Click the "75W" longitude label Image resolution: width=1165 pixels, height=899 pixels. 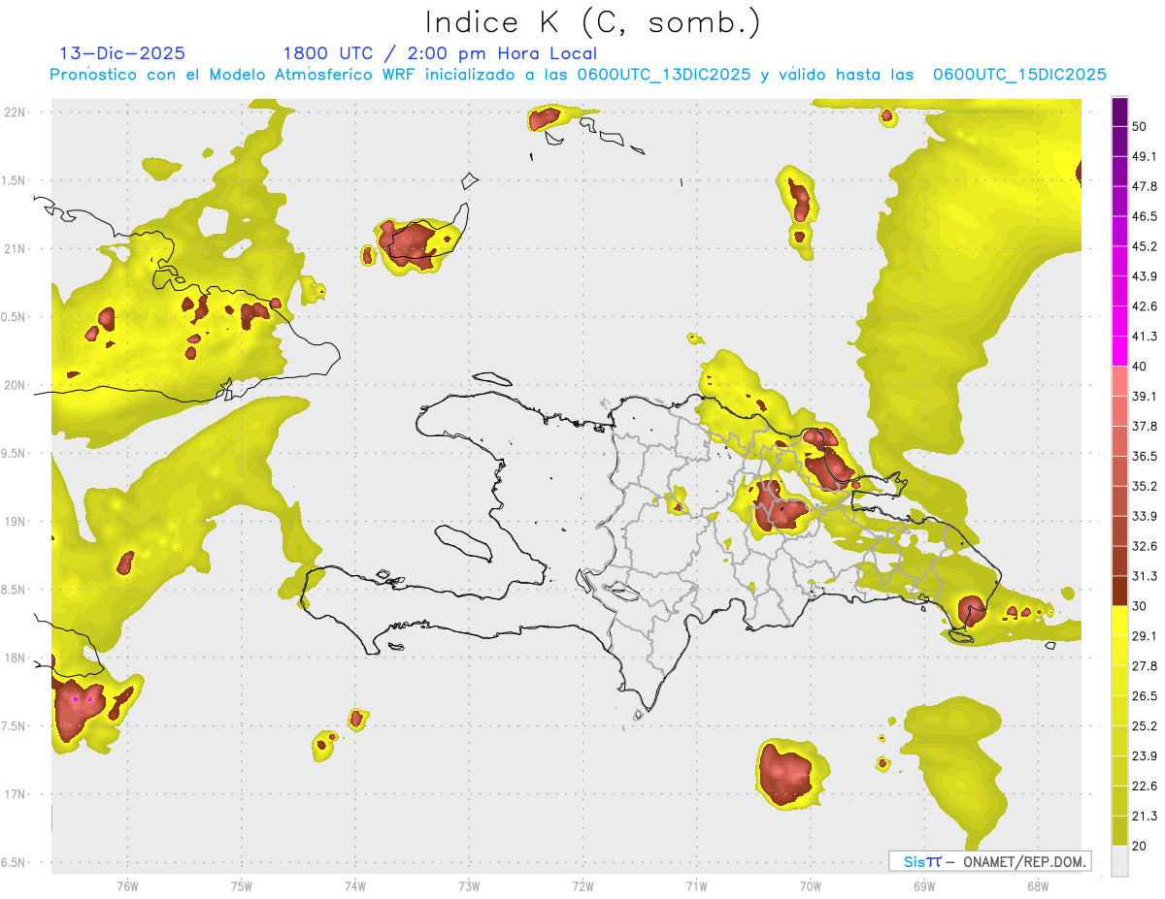[242, 886]
